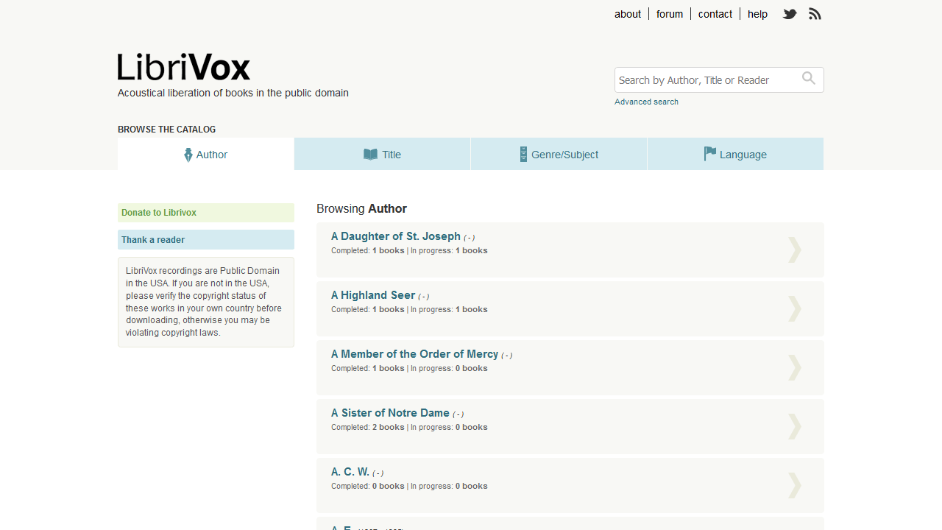This screenshot has width=942, height=530.
Task: Open author A Highland Seer
Action: pos(373,295)
